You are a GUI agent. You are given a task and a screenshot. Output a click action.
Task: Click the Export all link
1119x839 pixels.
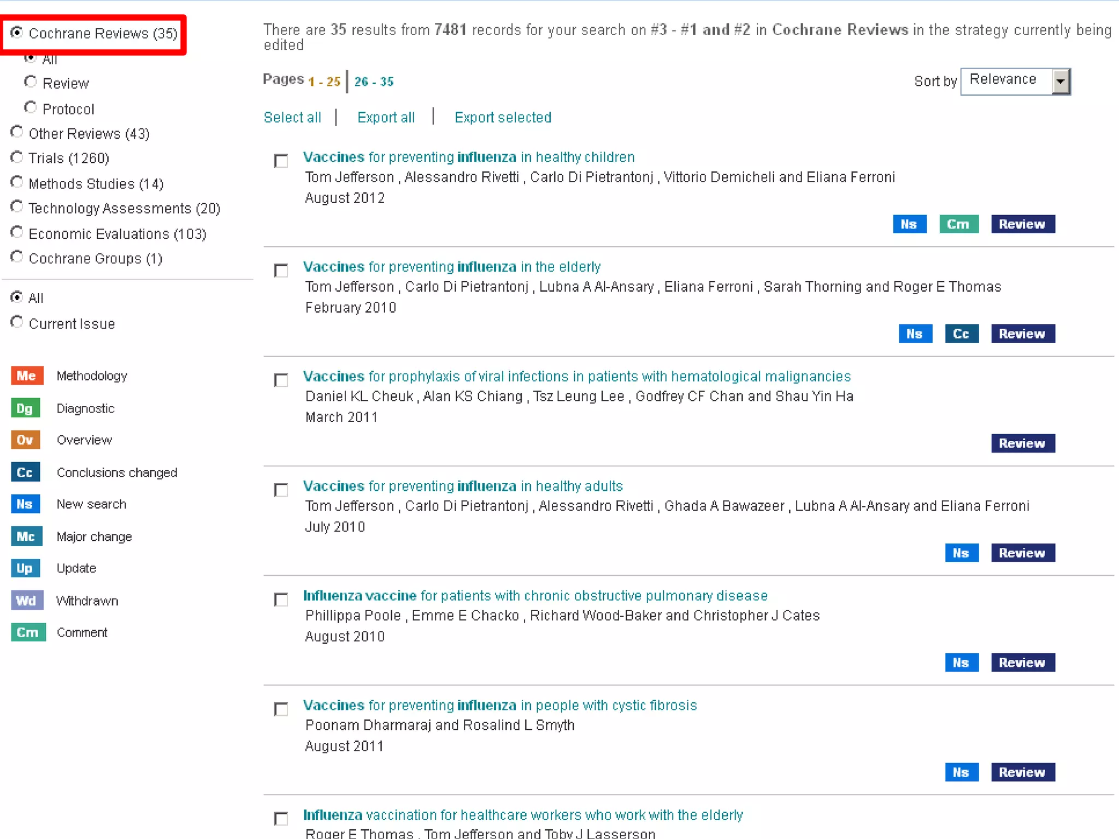386,117
